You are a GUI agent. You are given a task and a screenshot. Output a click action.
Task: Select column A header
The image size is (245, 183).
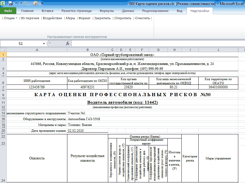click(37, 50)
